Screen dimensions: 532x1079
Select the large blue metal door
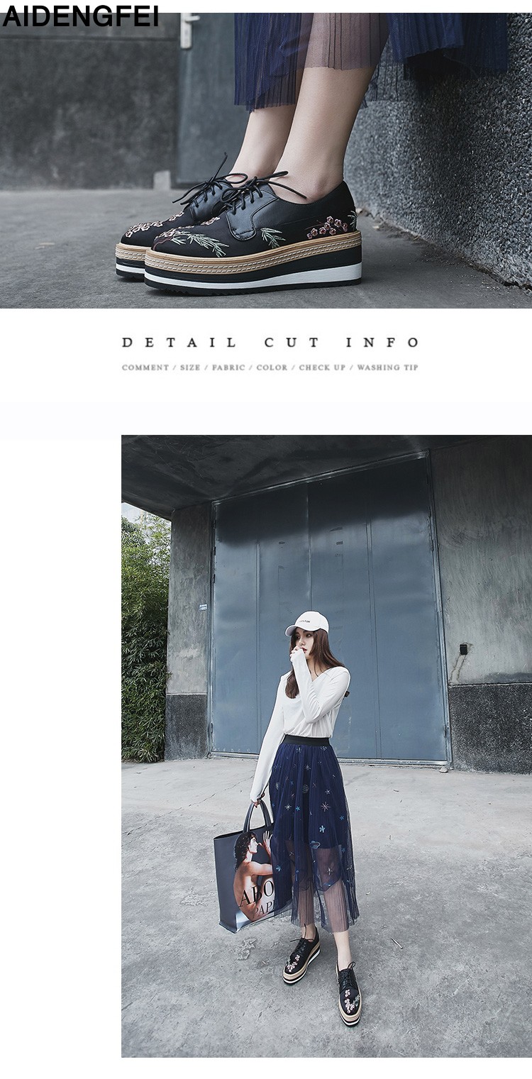click(x=331, y=607)
